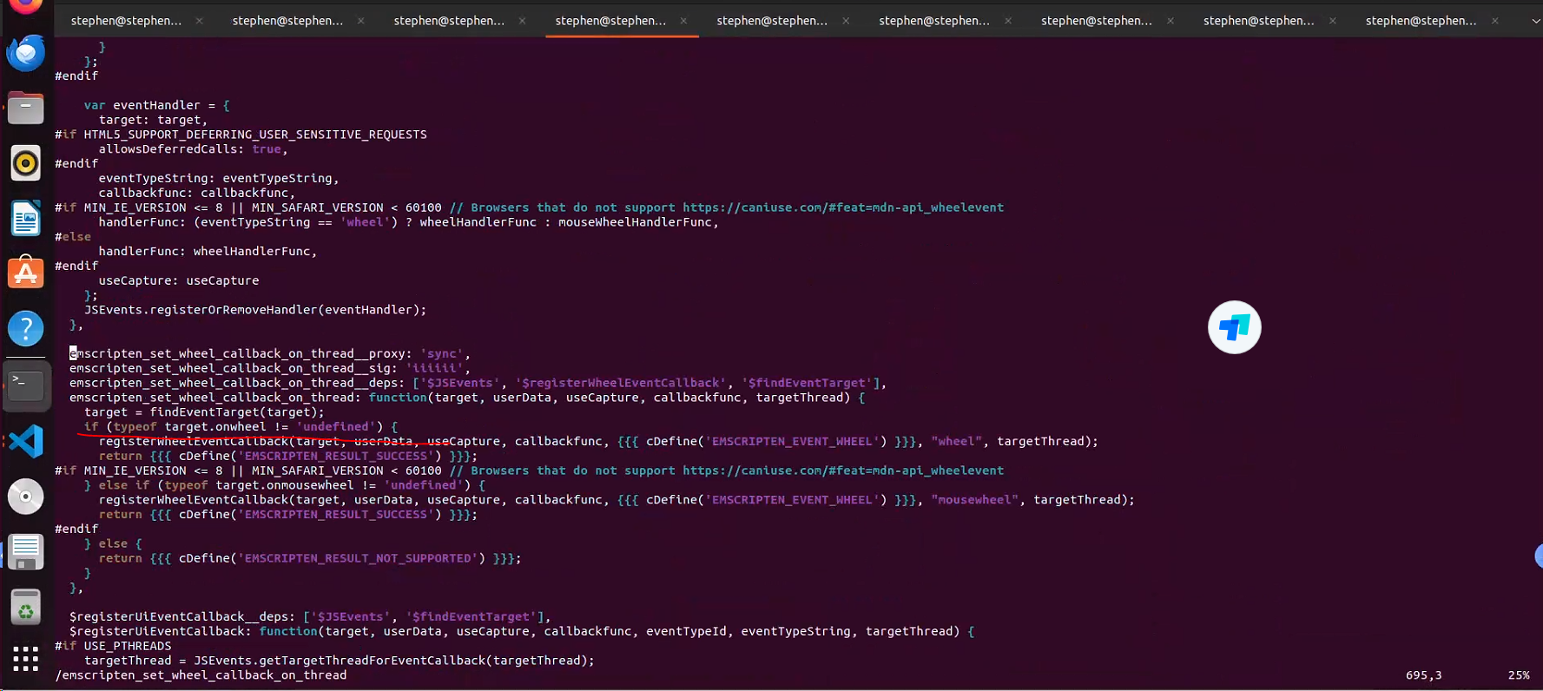
Task: Click the 'emscripten_set_wheel_callback_on_thread__deps' line
Action: click(x=478, y=383)
